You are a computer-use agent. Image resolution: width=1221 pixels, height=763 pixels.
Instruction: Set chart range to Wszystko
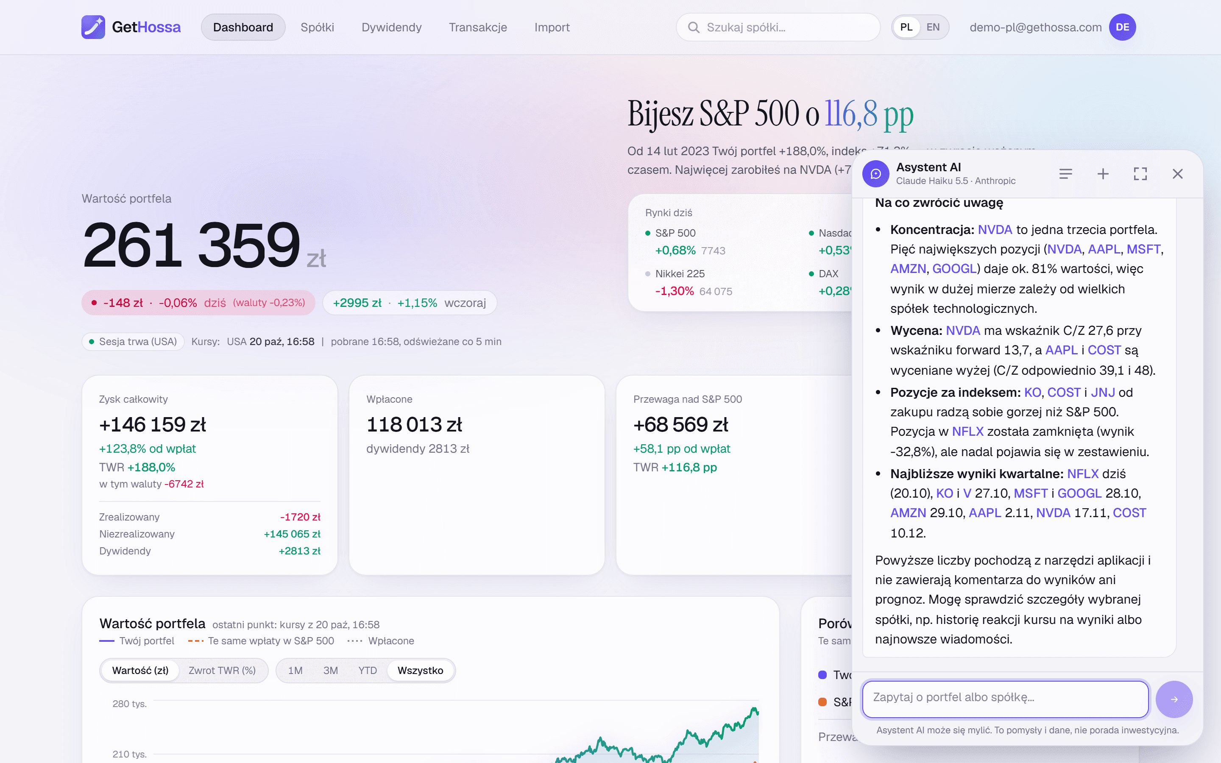point(420,670)
